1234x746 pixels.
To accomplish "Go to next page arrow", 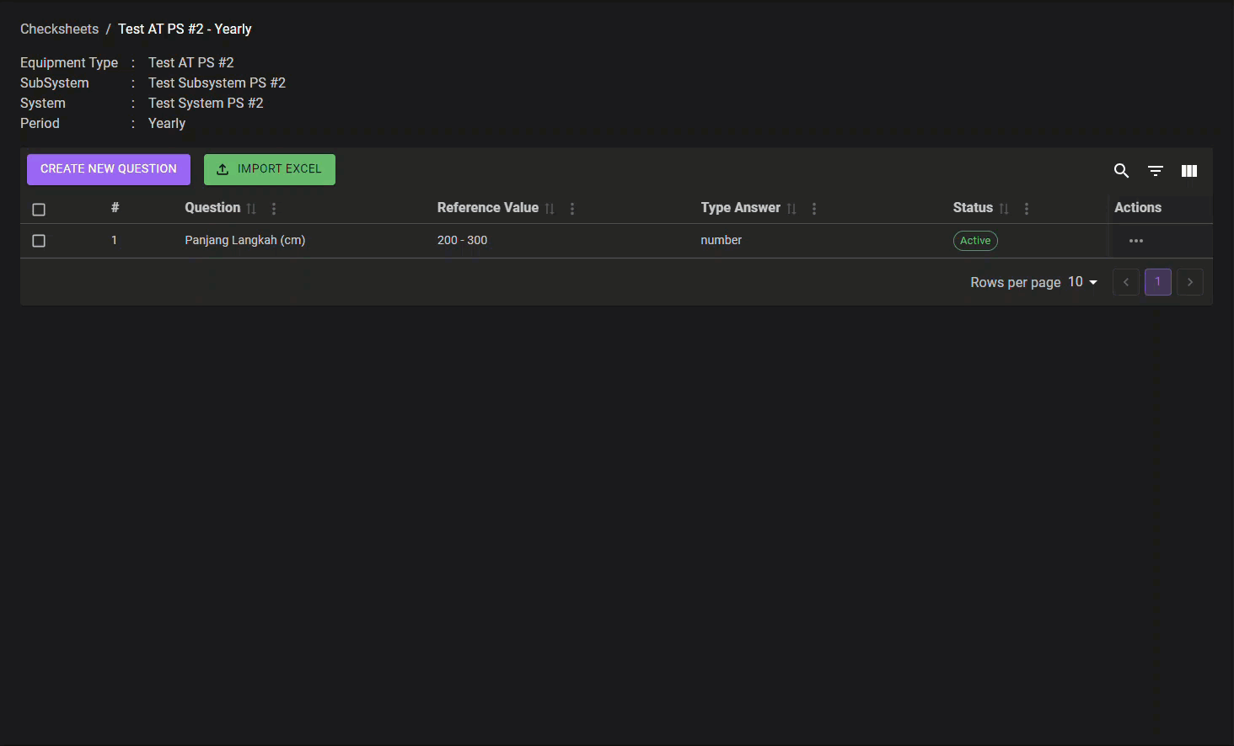I will click(1190, 282).
